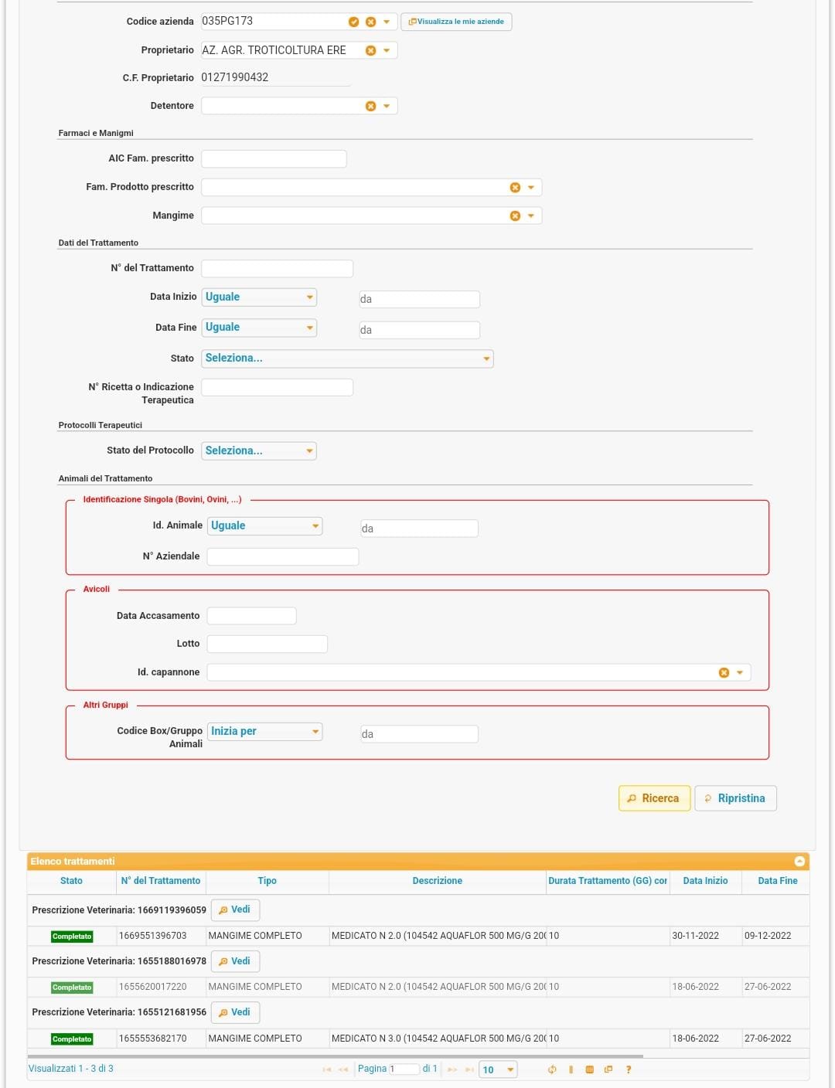Click the Pagina number input in pager

click(x=404, y=1069)
